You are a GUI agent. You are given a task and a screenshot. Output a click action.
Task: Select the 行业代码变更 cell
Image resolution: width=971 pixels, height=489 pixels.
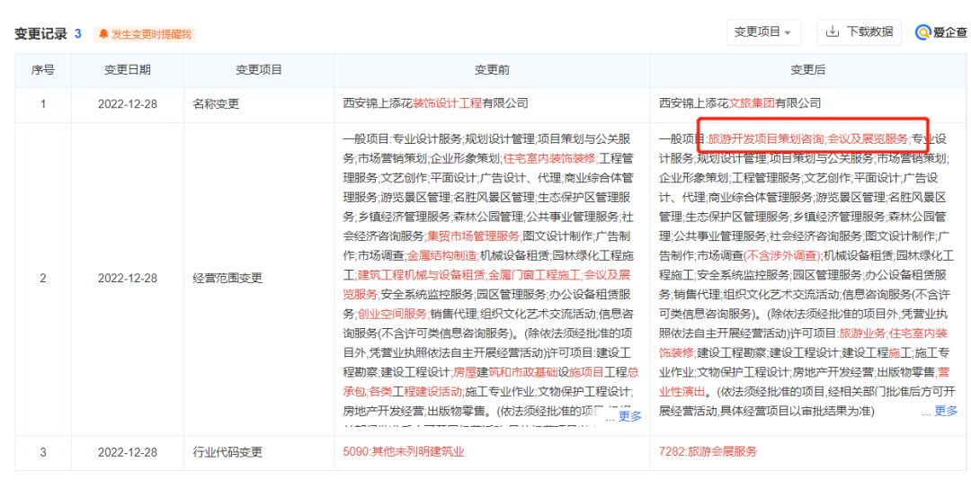click(x=258, y=453)
